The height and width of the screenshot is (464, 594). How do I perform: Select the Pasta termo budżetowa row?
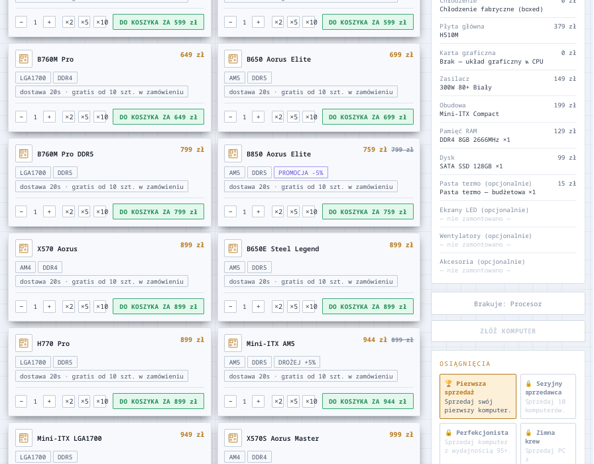(508, 188)
